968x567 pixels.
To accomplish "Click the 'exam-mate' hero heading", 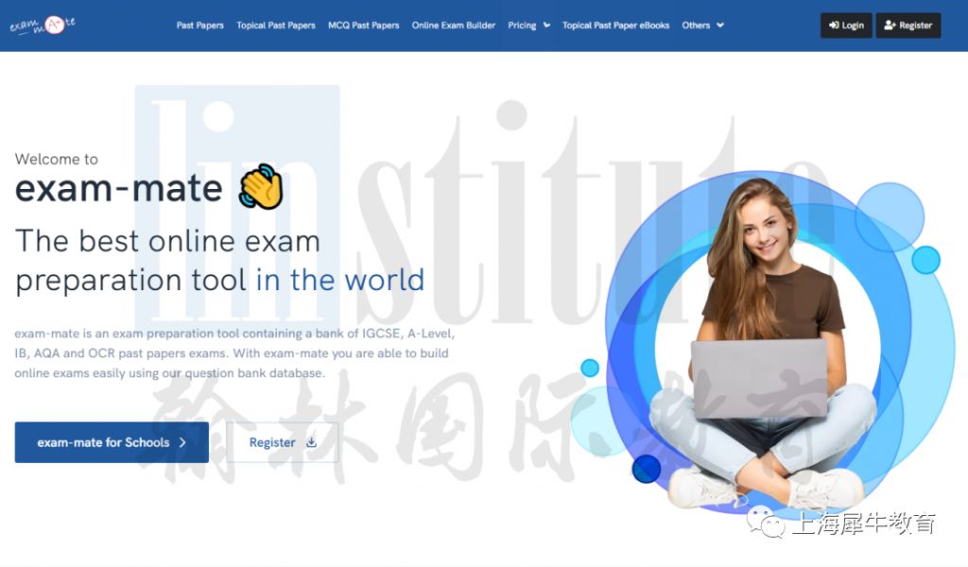I will point(118,187).
